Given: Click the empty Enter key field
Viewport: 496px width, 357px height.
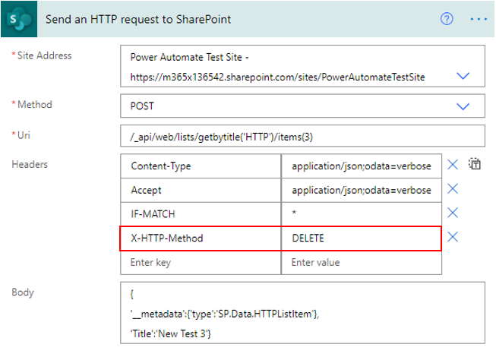Looking at the screenshot, I should (x=201, y=263).
